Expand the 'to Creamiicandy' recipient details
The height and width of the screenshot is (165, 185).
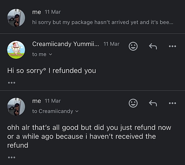click(55, 111)
